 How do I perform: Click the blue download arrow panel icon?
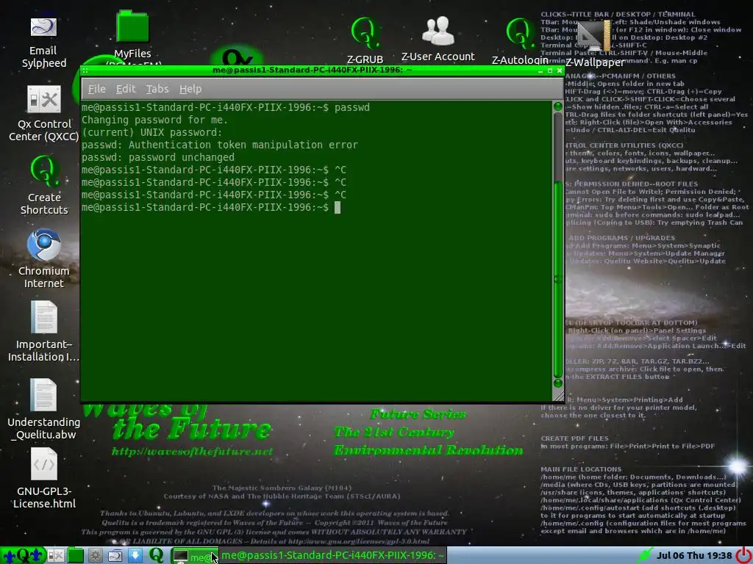pyautogui.click(x=135, y=555)
